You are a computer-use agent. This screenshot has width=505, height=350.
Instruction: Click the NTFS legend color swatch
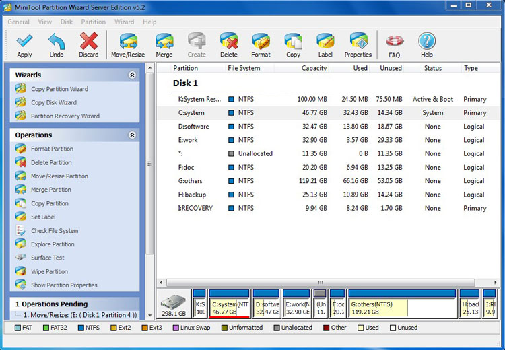click(81, 328)
